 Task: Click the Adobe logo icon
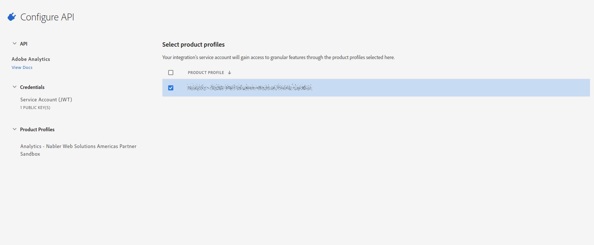click(x=11, y=16)
